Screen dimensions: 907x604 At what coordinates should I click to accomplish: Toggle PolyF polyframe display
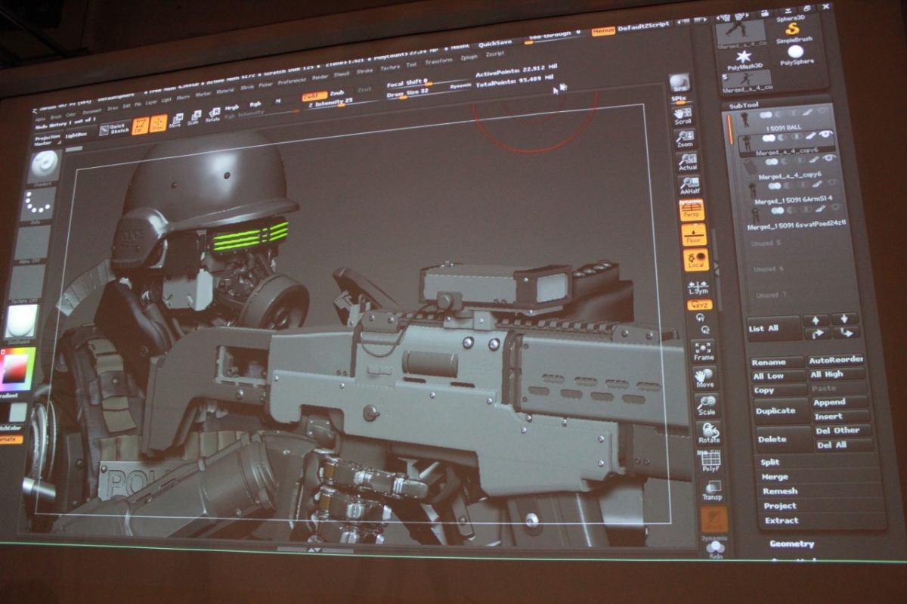(711, 460)
